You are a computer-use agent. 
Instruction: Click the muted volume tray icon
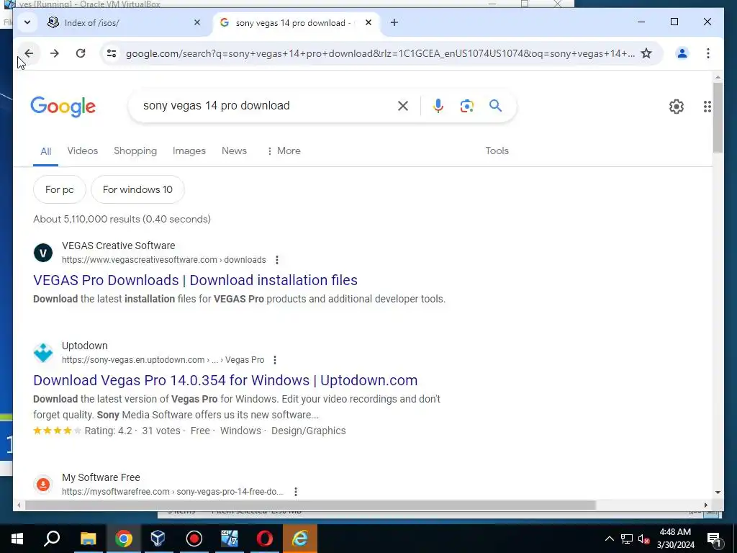[644, 539]
